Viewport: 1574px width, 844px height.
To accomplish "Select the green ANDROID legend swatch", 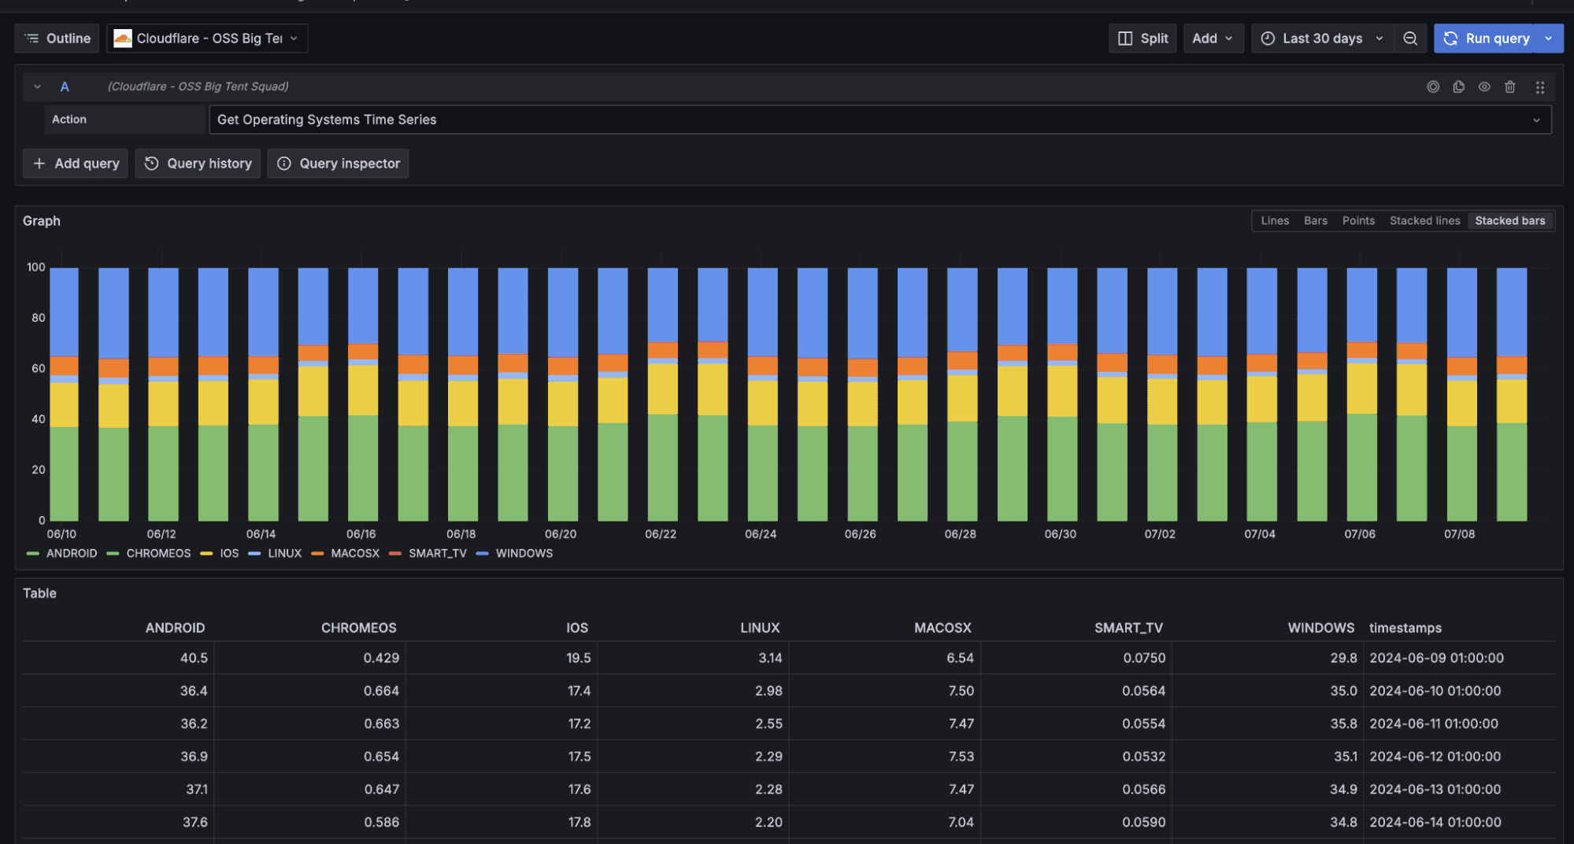I will pyautogui.click(x=32, y=553).
